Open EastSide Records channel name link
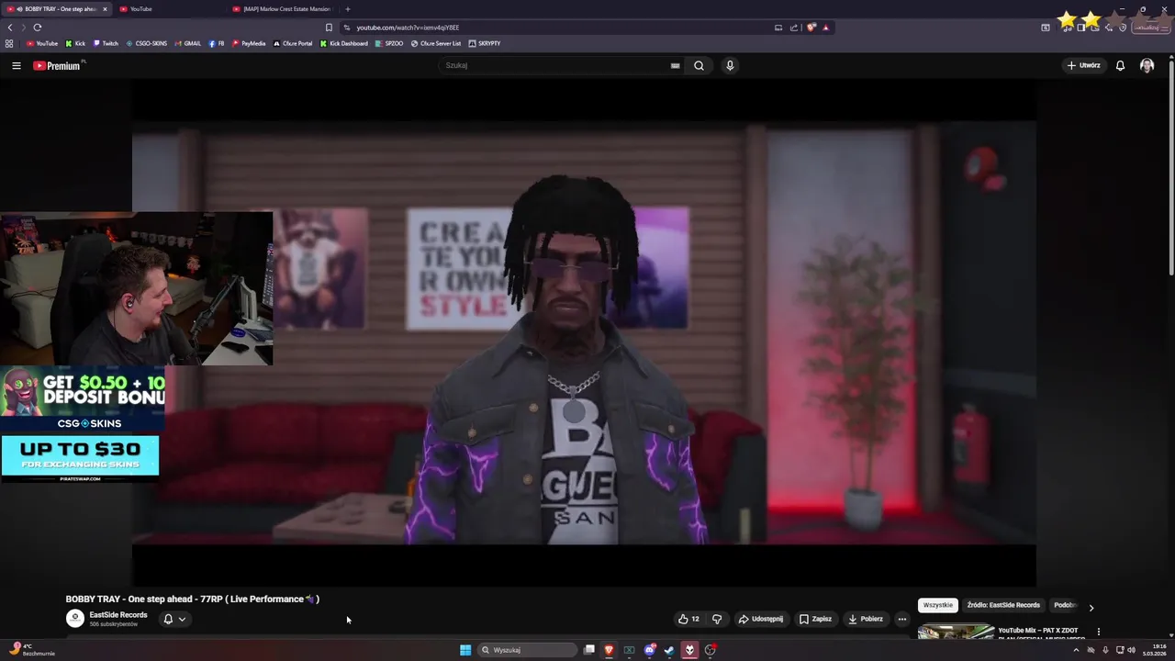Screen dimensions: 1175x661 pyautogui.click(x=117, y=615)
